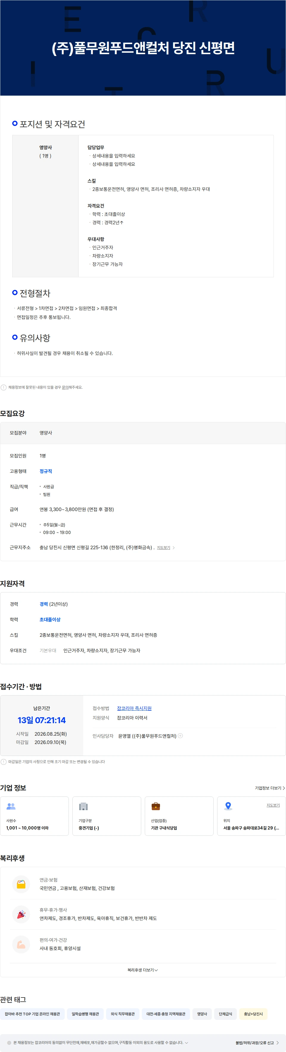286x1052 pixels.
Task: Click the vacation and events party icon
Action: 21,914
